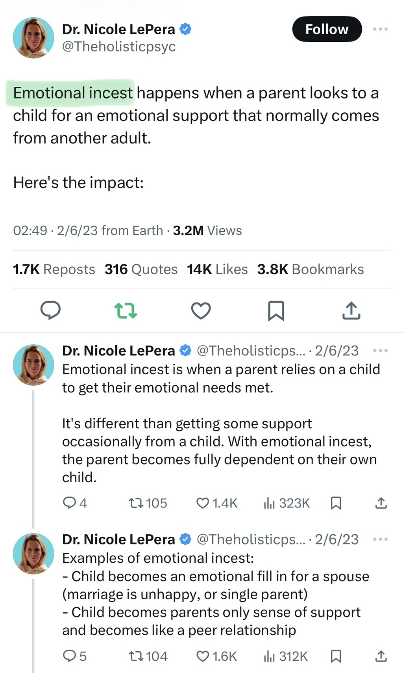This screenshot has height=673, width=403.
Task: Toggle the green repost icon on main tweet
Action: tap(126, 310)
